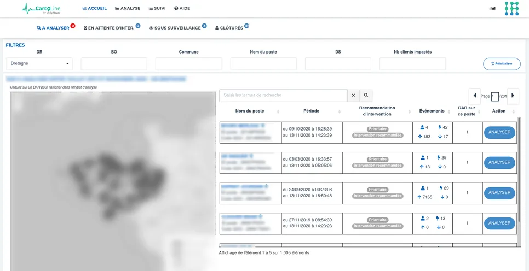Screen dimensions: 529x271
Task: Click the iml user name
Action: click(x=492, y=8)
